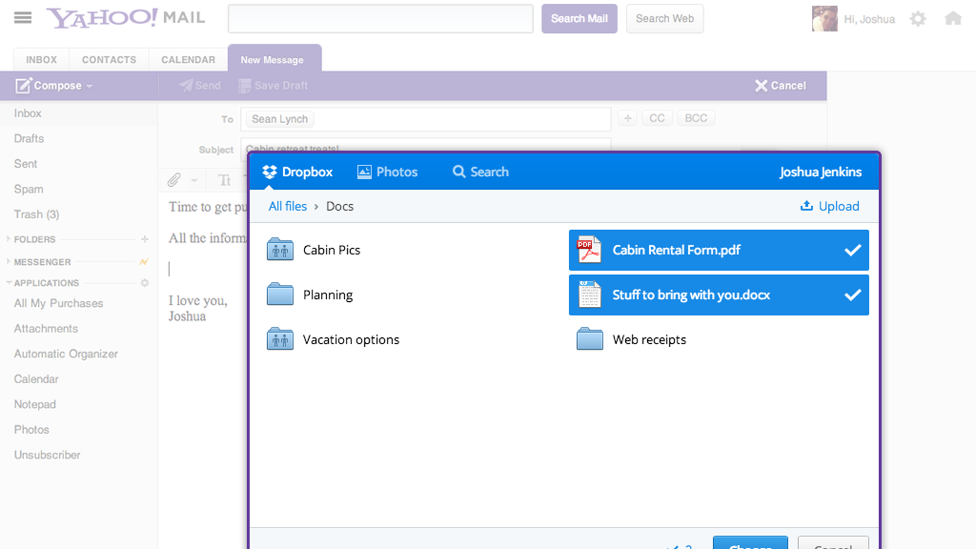Click Joshua Jenkins account name in Dropbox

pos(820,172)
